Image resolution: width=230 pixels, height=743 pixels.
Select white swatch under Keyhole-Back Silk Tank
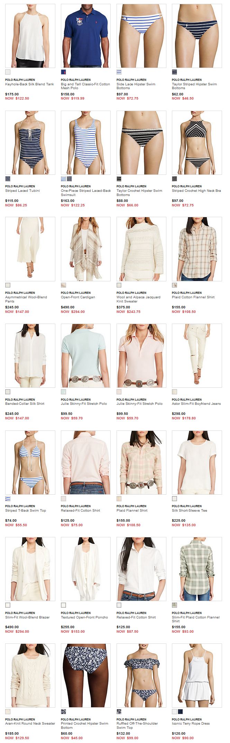pyautogui.click(x=8, y=72)
